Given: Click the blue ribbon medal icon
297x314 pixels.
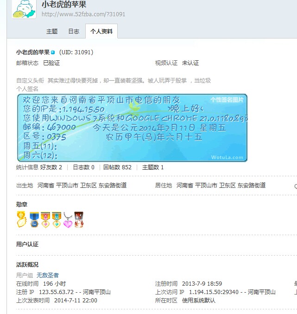Looking at the screenshot, I should pos(34,220).
